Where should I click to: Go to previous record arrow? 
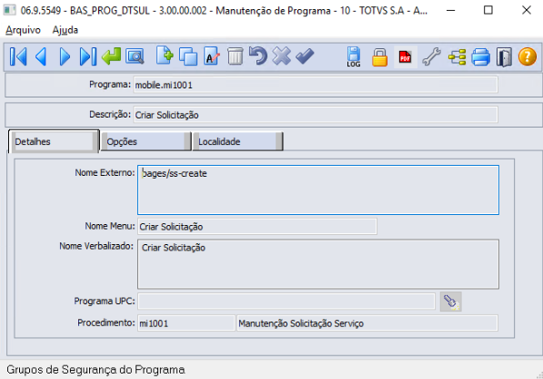(41, 56)
